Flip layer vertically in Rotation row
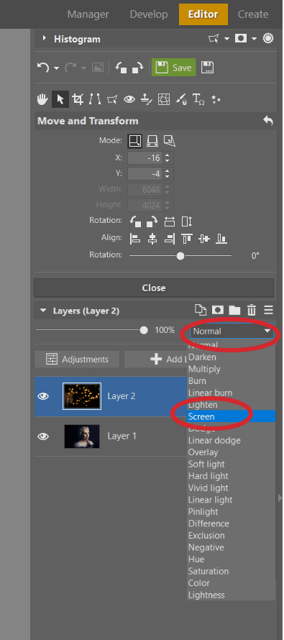284x640 pixels. pyautogui.click(x=186, y=221)
